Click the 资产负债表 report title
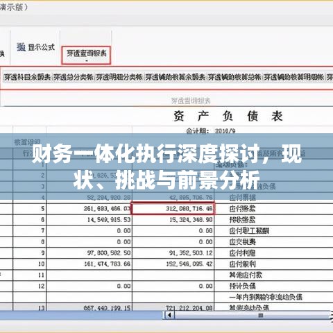Screen dimensions: 333x333 point(228,116)
